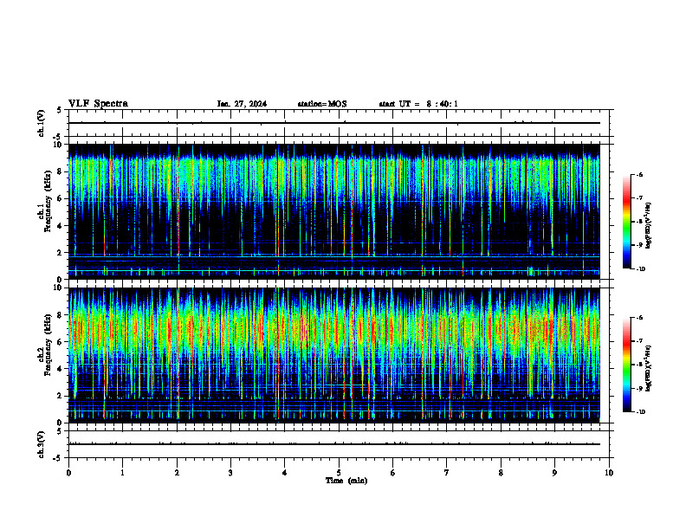
Task: Click the time axis tick label '7'
Action: click(x=447, y=473)
